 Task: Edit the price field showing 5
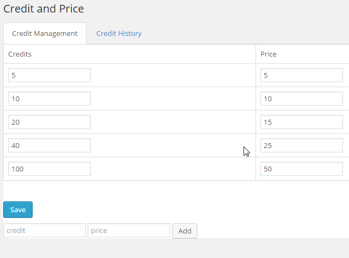pos(302,75)
